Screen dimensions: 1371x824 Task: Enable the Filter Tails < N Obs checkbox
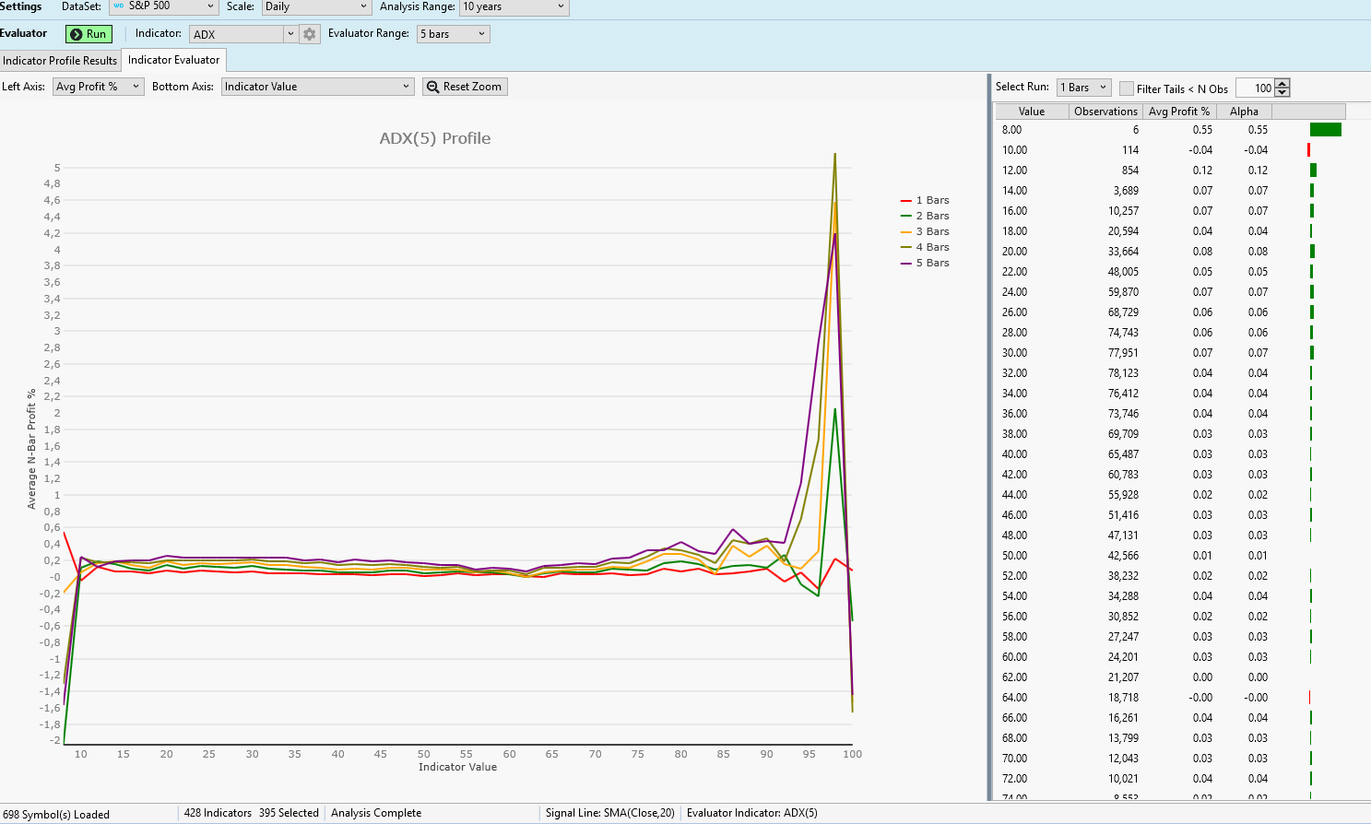point(1126,88)
